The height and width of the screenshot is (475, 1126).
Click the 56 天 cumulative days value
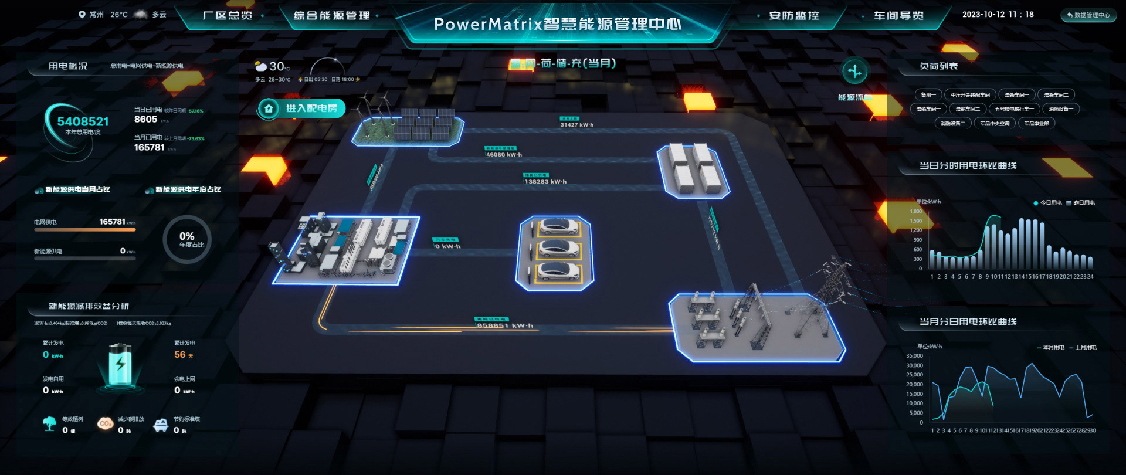tap(184, 355)
